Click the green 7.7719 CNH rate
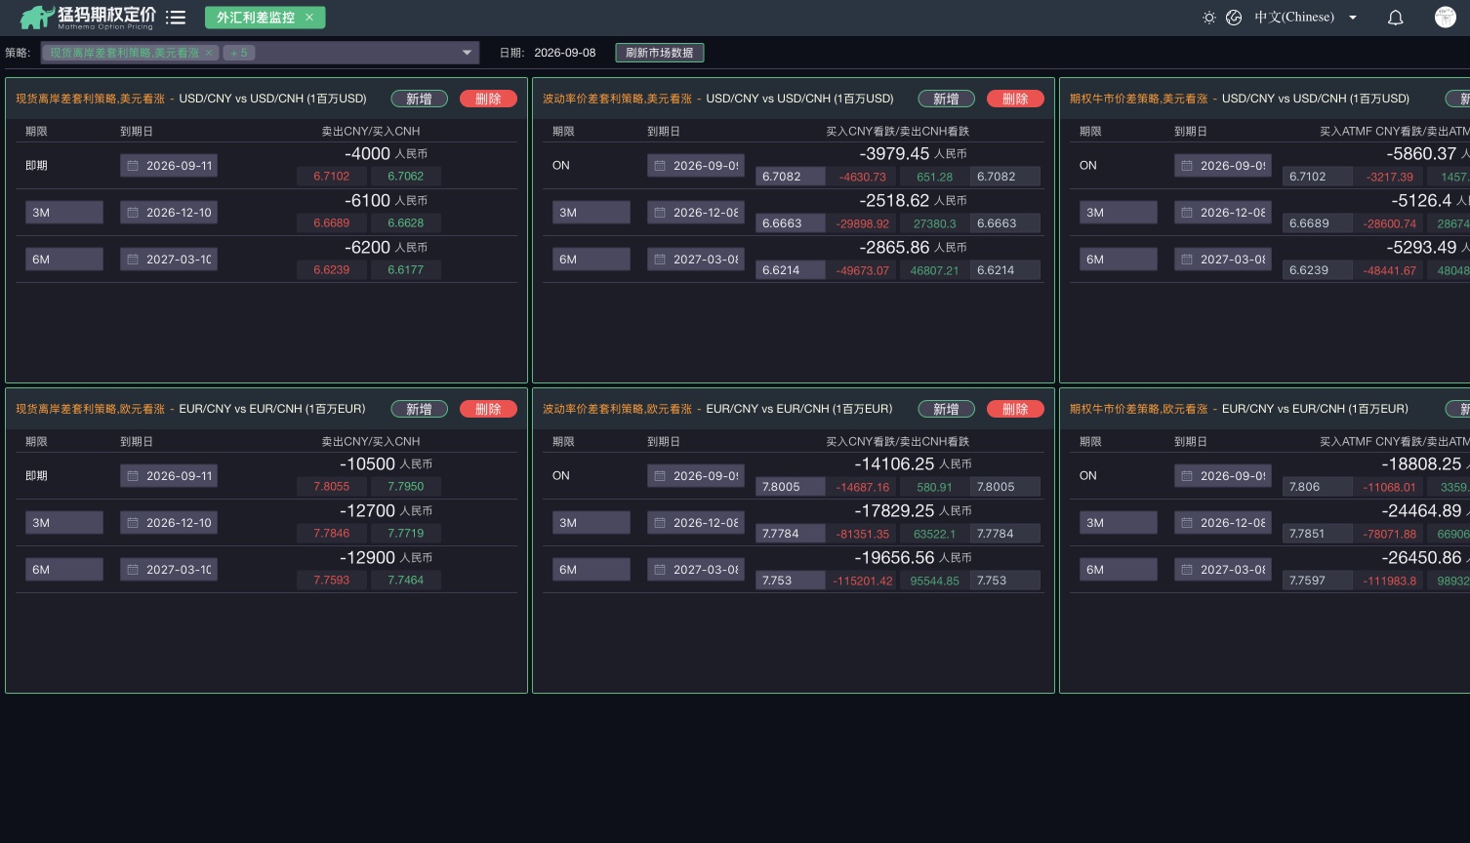 click(405, 534)
